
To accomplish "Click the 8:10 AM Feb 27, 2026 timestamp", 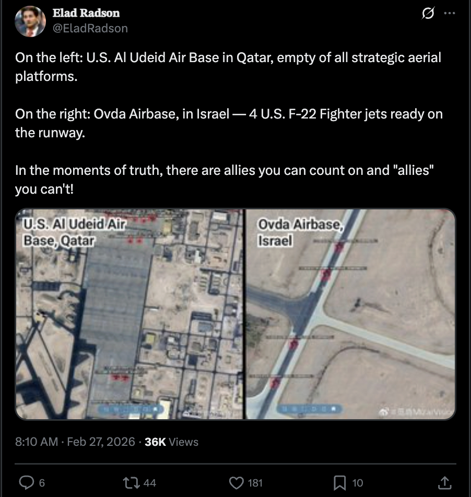I will pyautogui.click(x=75, y=442).
